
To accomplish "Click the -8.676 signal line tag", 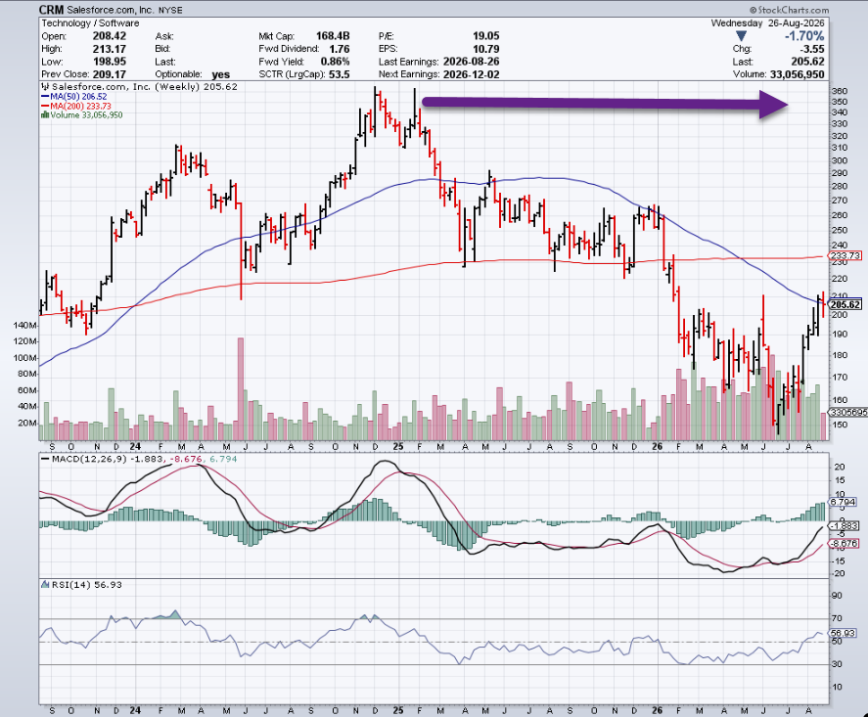I will point(845,543).
